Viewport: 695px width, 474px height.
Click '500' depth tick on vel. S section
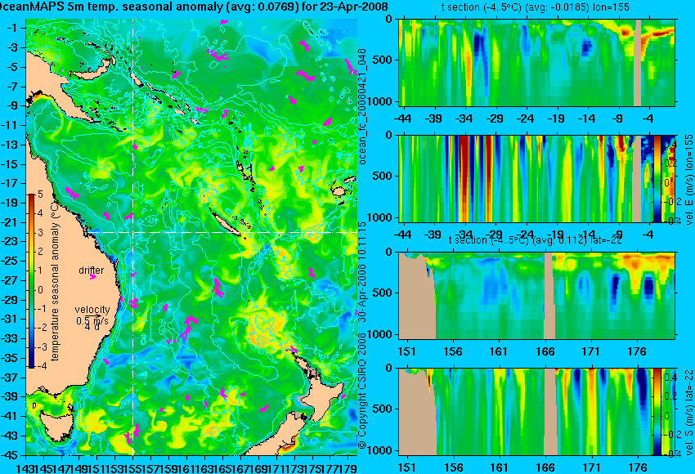383,409
